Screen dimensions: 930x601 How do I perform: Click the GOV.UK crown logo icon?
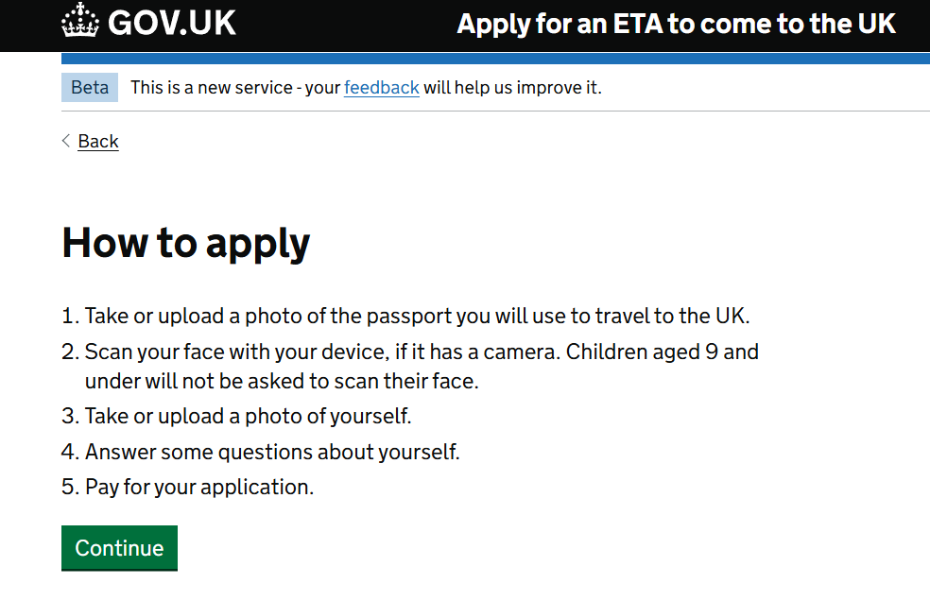80,23
